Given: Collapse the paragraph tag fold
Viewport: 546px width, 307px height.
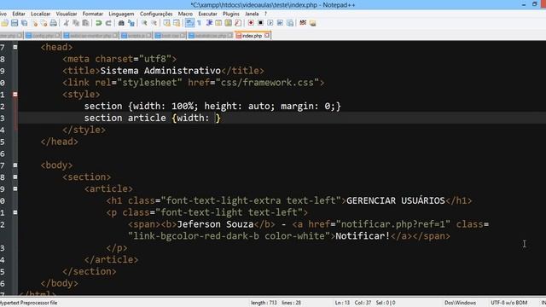Looking at the screenshot, I should click(x=15, y=212).
